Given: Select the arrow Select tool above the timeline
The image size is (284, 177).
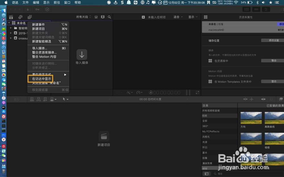Looking at the screenshot, I should point(64,99).
